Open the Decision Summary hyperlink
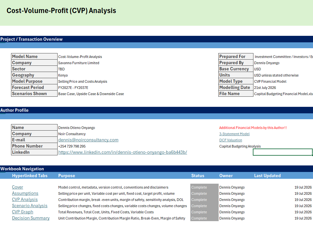Screen dimensions: 313x227 coord(31,218)
